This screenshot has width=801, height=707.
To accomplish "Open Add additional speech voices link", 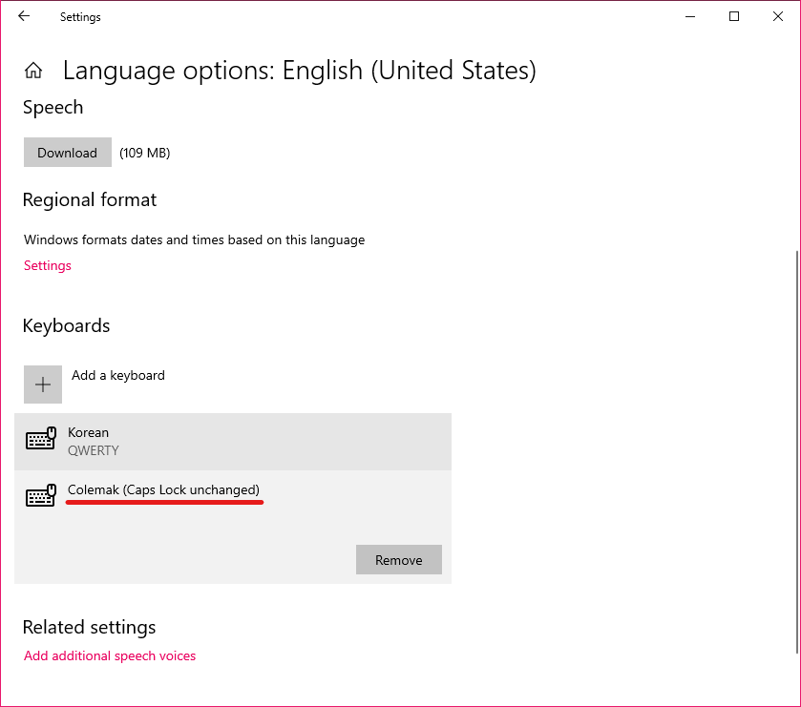I will [110, 655].
